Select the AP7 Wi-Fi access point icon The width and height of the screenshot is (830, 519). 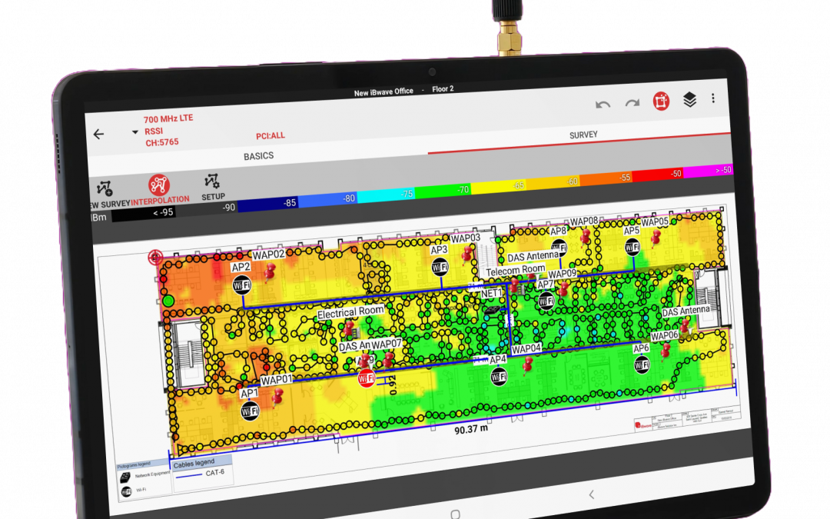546,301
